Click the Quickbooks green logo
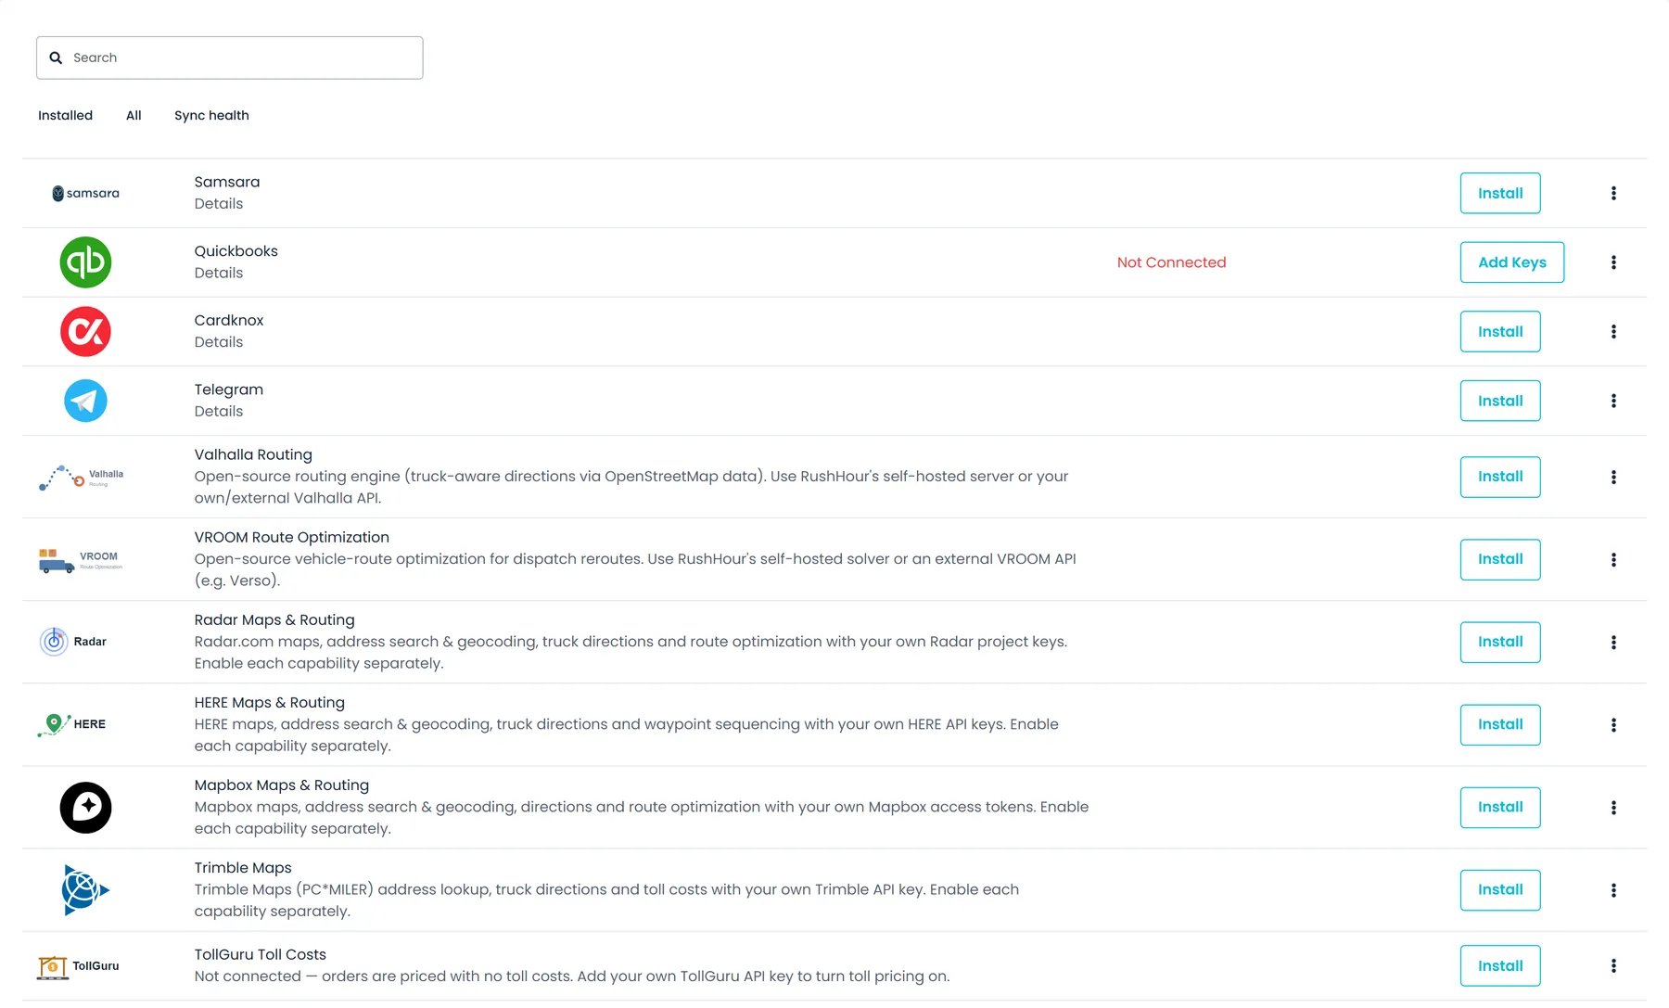1669x1008 pixels. point(85,262)
